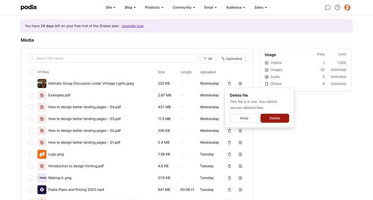Click trash icon for Podia Plans and Pricing video
373x200 pixels.
click(x=229, y=190)
